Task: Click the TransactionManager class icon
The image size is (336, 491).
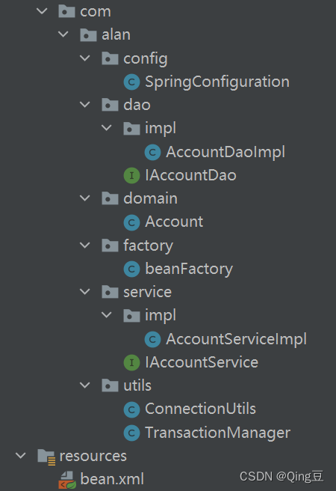Action: 131,433
